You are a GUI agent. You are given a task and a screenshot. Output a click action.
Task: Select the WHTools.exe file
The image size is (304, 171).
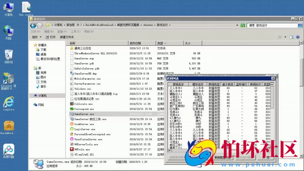tap(82, 150)
